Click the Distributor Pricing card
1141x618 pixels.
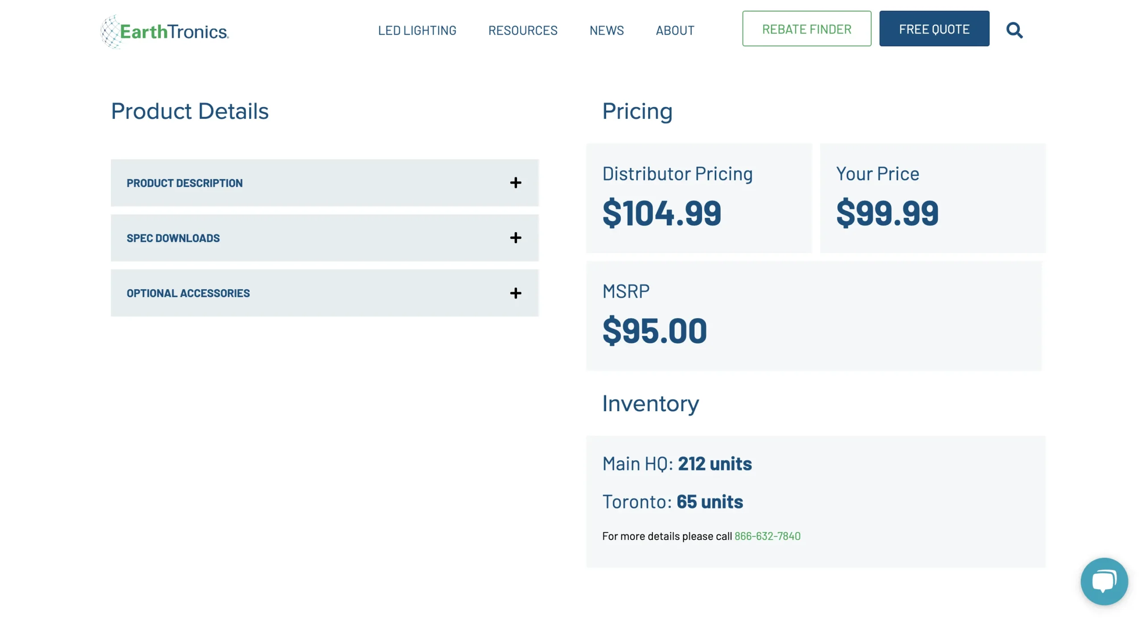click(698, 198)
